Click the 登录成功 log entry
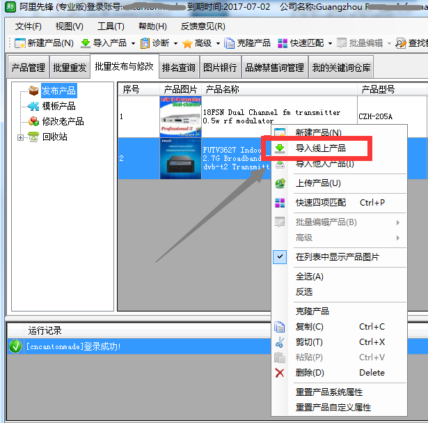The image size is (428, 423). tap(74, 346)
